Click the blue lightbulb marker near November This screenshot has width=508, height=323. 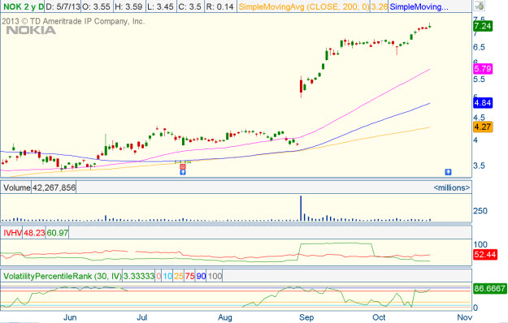click(x=448, y=172)
